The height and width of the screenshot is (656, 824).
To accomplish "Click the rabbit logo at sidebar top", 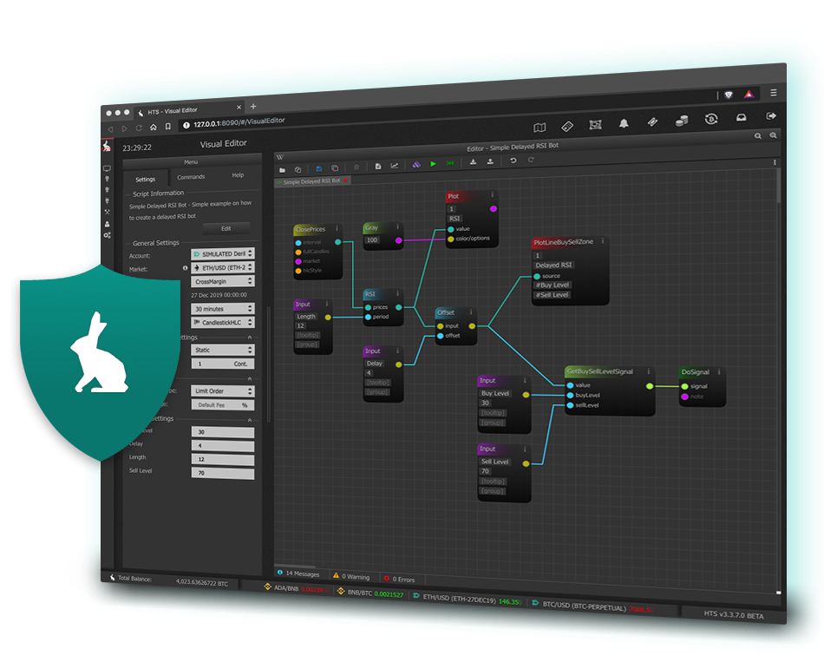I will click(x=107, y=146).
